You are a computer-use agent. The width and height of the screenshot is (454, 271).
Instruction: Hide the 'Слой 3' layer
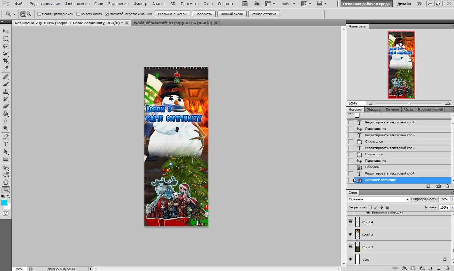[350, 247]
